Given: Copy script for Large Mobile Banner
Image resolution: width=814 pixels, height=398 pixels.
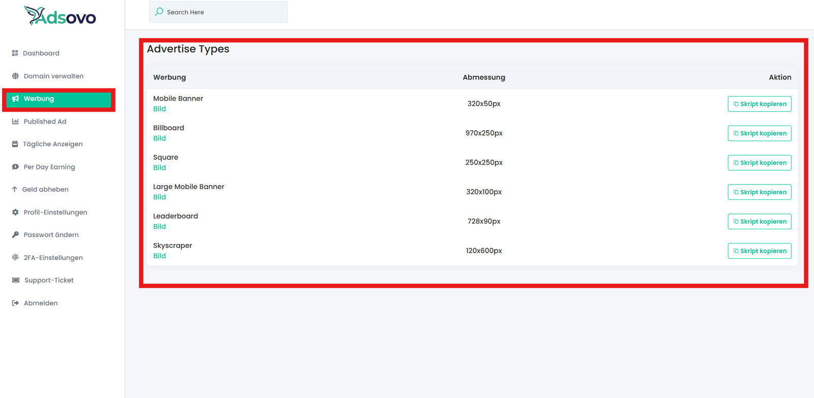Looking at the screenshot, I should 759,192.
